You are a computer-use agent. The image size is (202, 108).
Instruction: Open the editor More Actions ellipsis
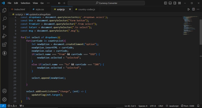pyautogui.click(x=198, y=9)
